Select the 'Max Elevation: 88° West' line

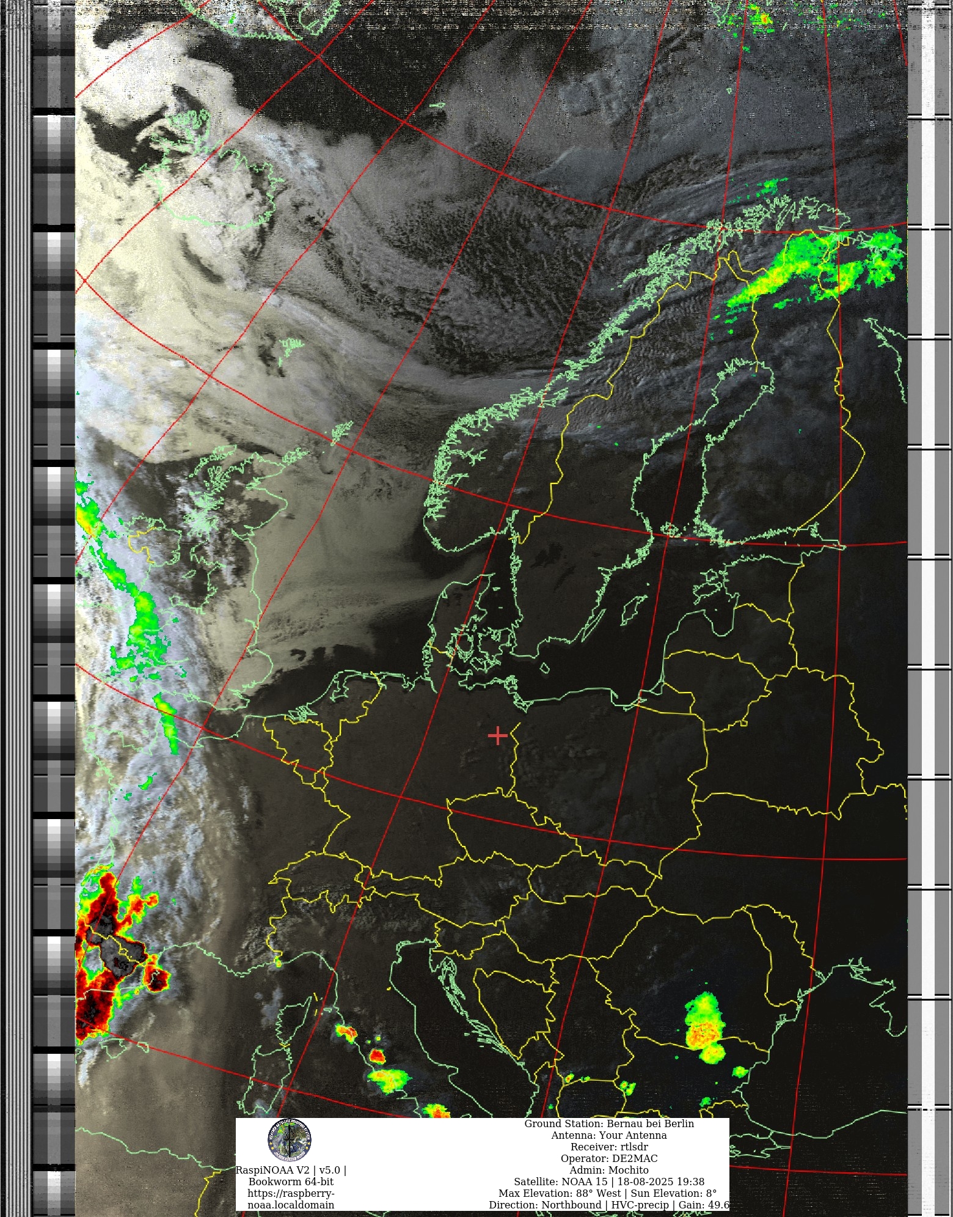(x=608, y=1193)
